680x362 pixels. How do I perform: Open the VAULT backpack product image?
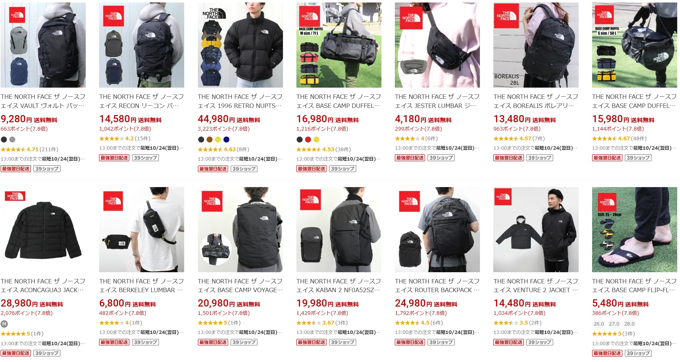click(x=43, y=45)
